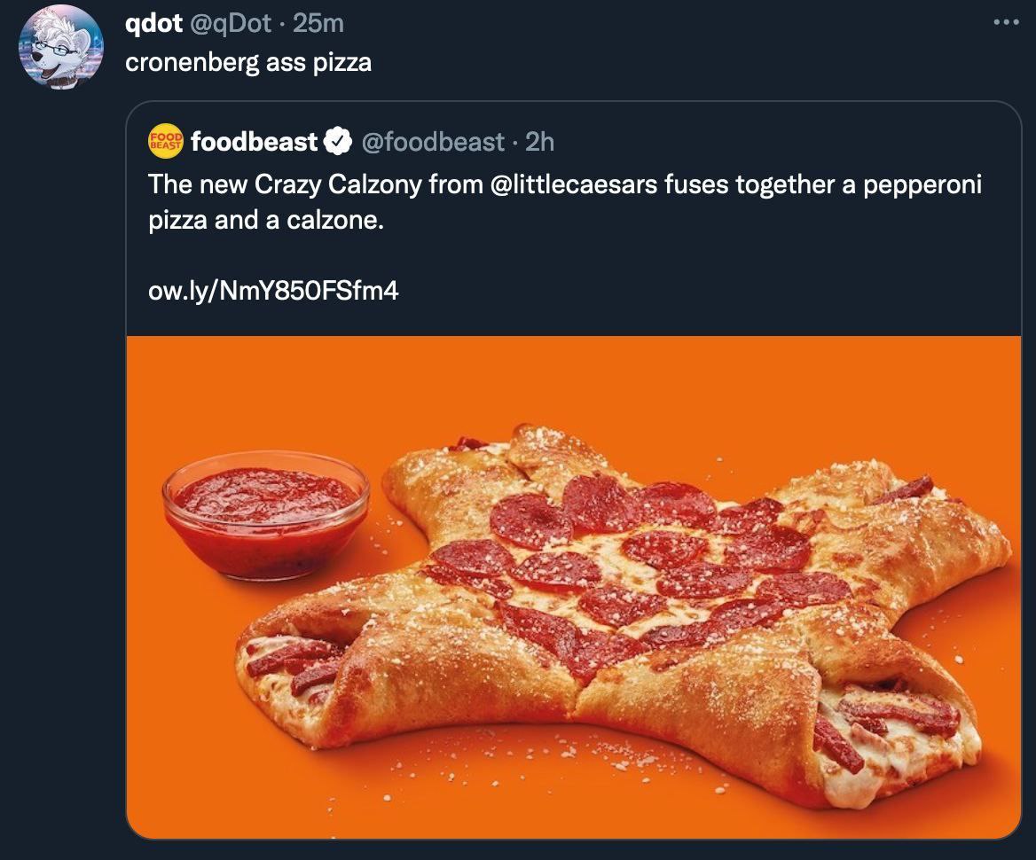Open the @foodbeast handle in quoted tweet
The width and height of the screenshot is (1036, 860).
[432, 141]
